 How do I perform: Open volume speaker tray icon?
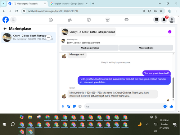(156, 131)
